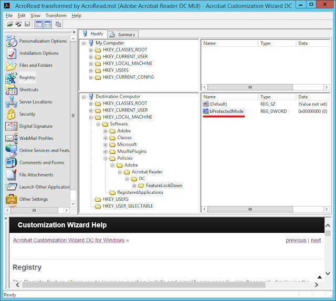Click help pane scroll down arrow
The width and height of the screenshot is (336, 301).
[328, 274]
